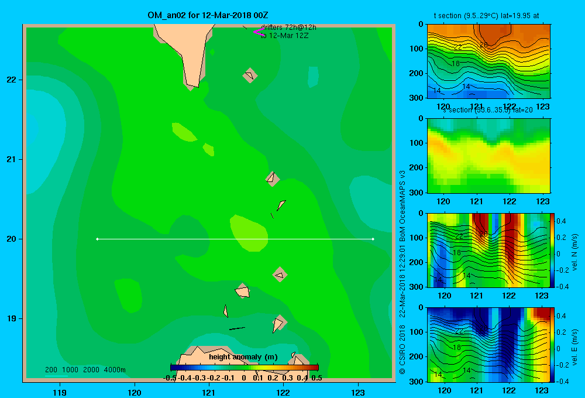Image resolution: width=585 pixels, height=398 pixels.
Task: Click the "0.5" end label on height anomaly scale
Action: (x=316, y=378)
